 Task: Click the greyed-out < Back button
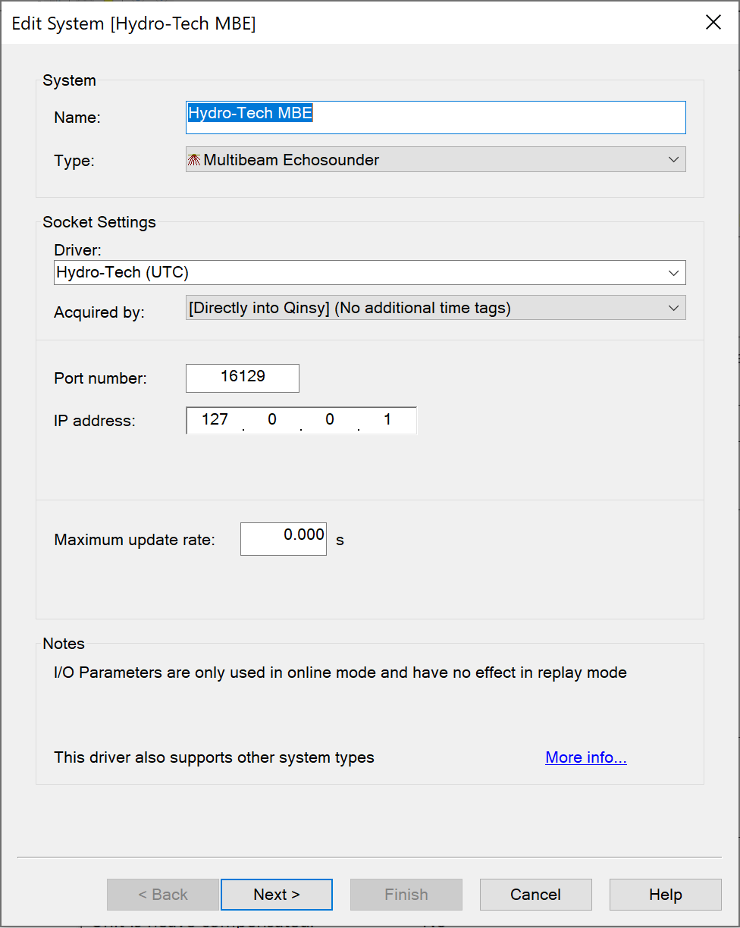(163, 895)
